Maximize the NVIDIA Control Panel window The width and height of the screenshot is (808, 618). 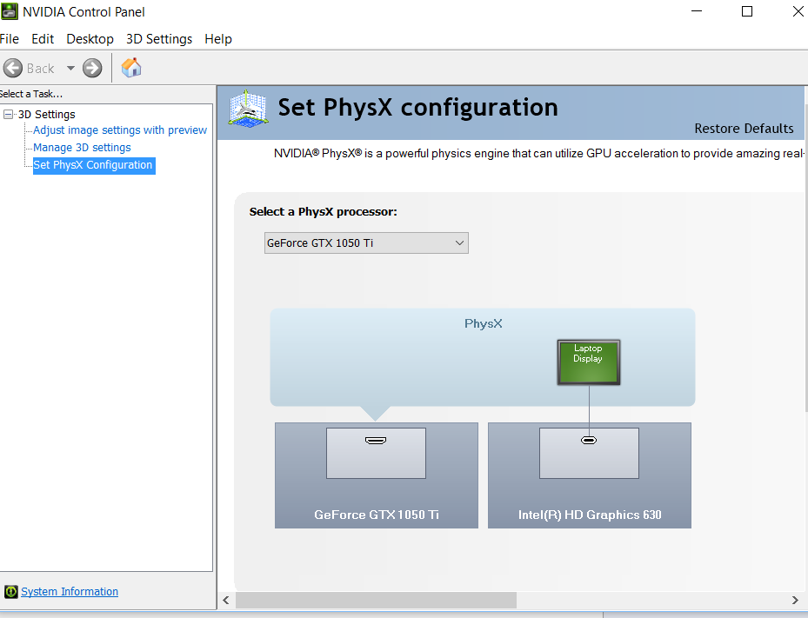pos(747,11)
